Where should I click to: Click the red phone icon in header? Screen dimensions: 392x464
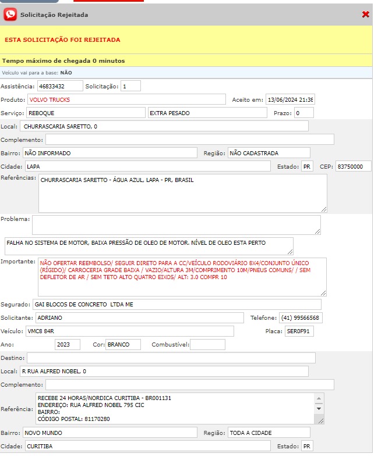pos(10,15)
